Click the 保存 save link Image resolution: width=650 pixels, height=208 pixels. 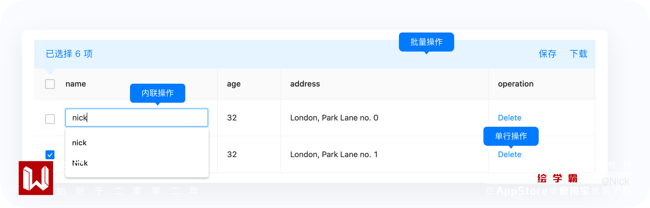coord(547,54)
